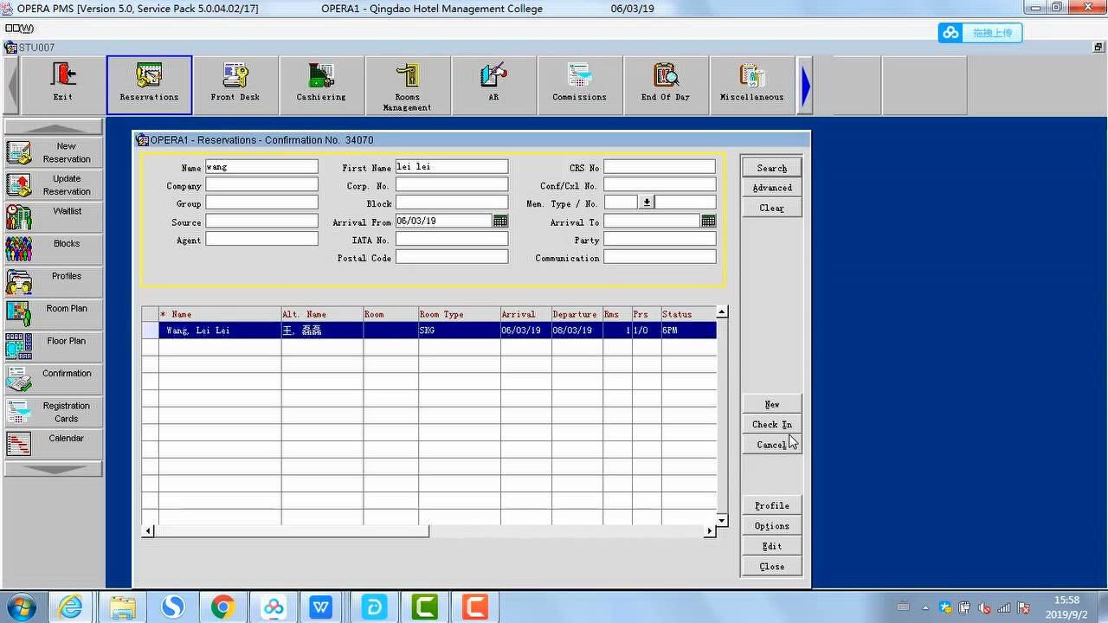This screenshot has width=1108, height=623.
Task: Open the Front Desk module
Action: point(235,84)
